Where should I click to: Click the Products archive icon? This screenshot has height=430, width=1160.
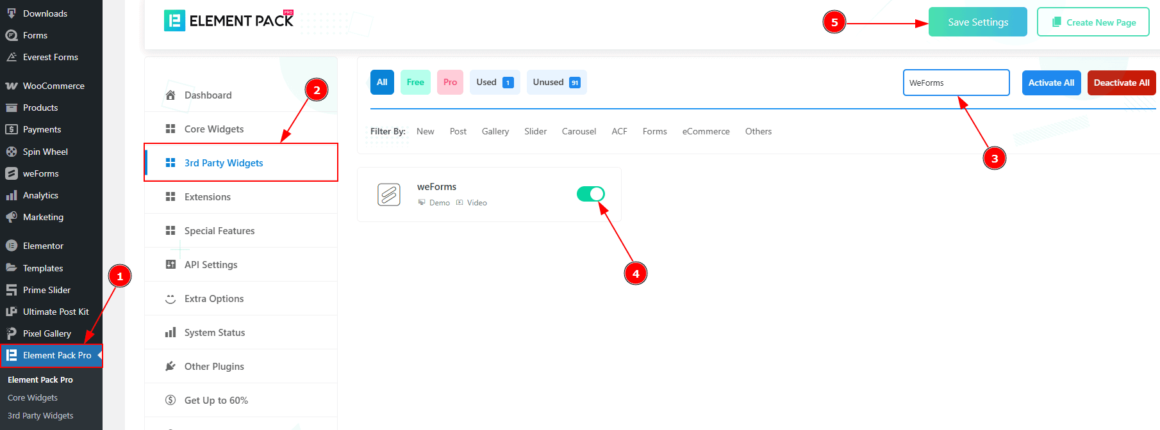[12, 107]
